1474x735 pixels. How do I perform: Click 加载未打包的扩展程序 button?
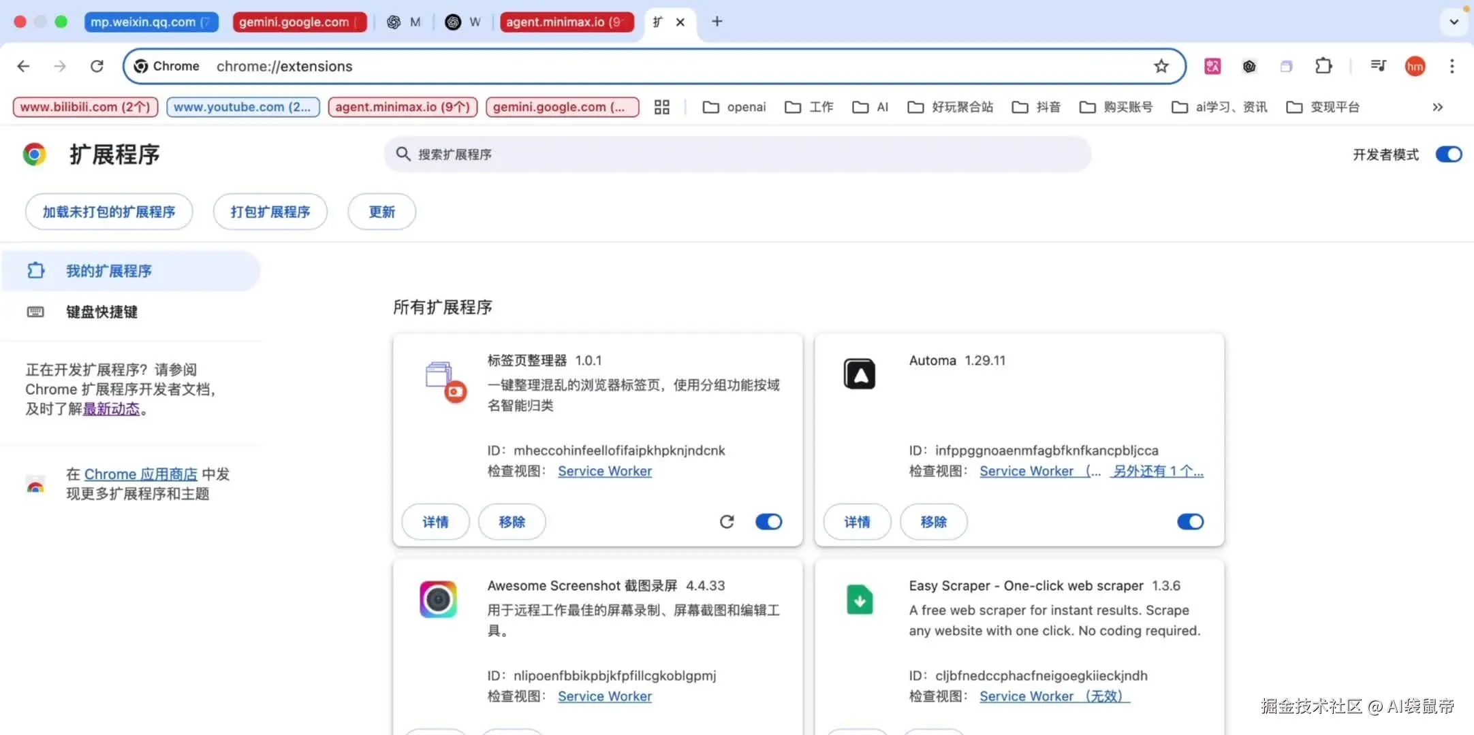[x=109, y=212]
